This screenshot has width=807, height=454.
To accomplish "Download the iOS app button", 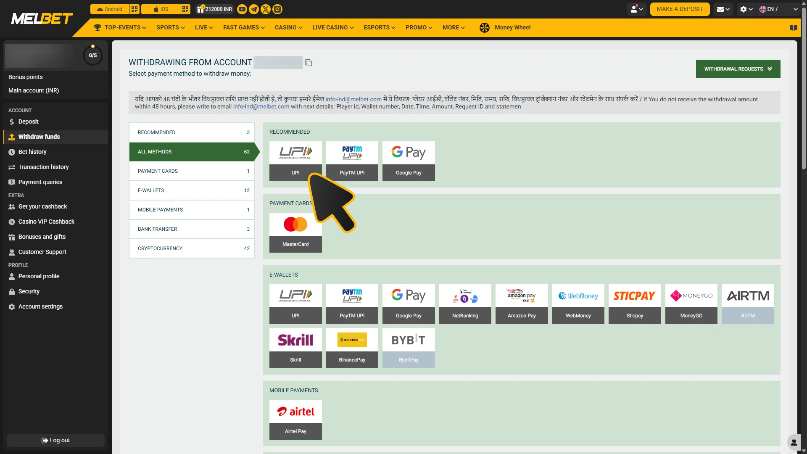I will click(161, 9).
